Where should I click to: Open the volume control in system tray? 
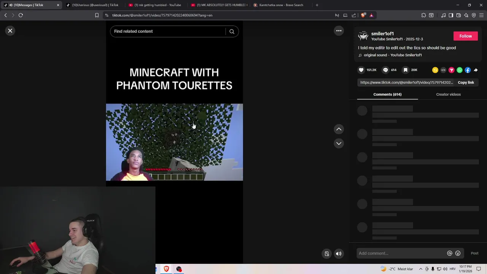(445, 269)
